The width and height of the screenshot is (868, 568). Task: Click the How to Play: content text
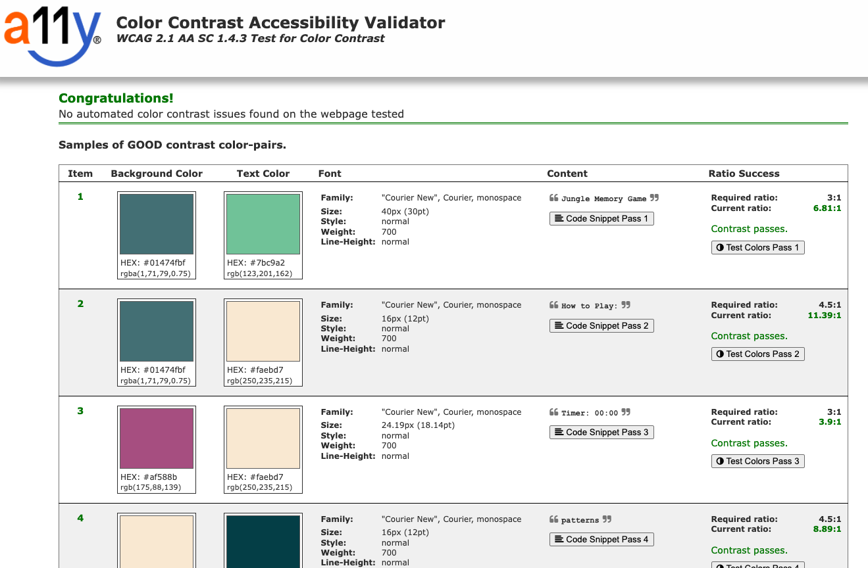click(590, 306)
